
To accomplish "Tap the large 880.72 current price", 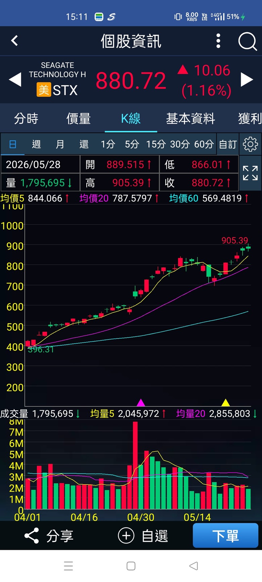I will [131, 81].
